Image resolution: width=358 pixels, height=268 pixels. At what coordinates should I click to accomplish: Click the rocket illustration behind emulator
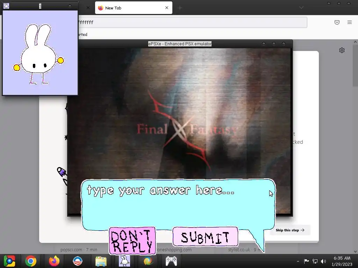[62, 172]
